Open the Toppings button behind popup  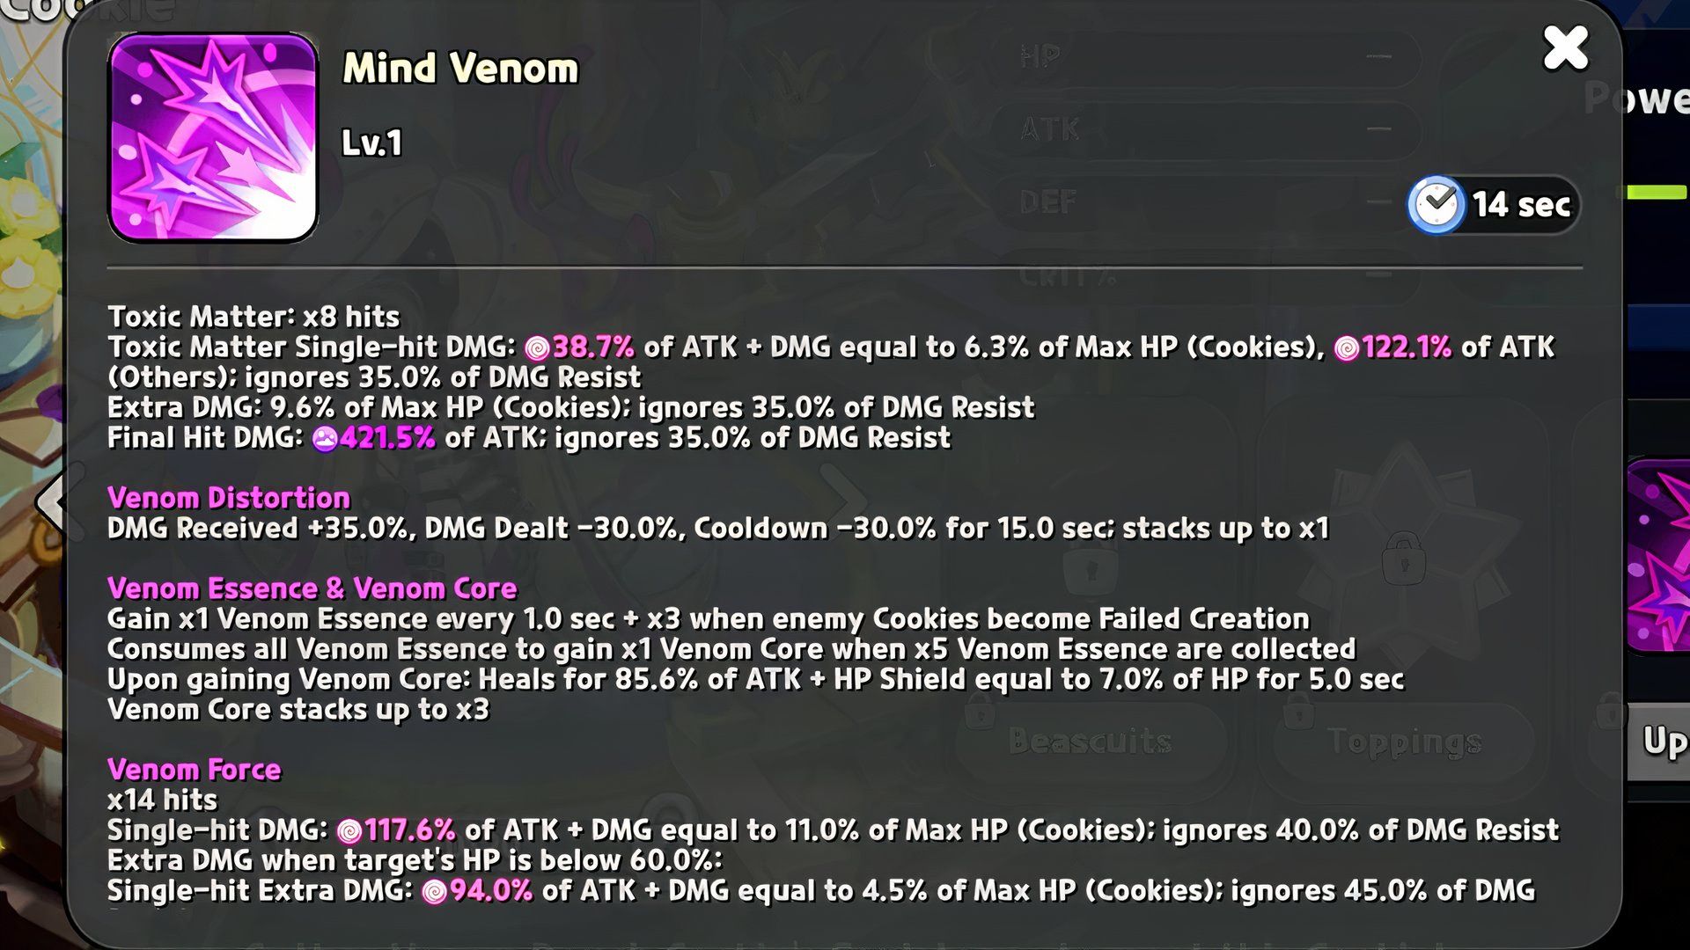1404,741
